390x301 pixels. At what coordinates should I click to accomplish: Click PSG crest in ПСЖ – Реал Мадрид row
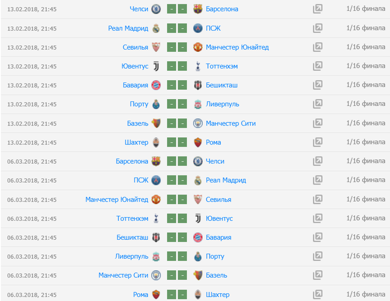[x=156, y=180]
